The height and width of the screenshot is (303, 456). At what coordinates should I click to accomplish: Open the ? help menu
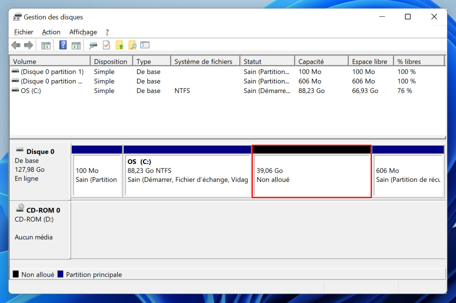coord(107,32)
